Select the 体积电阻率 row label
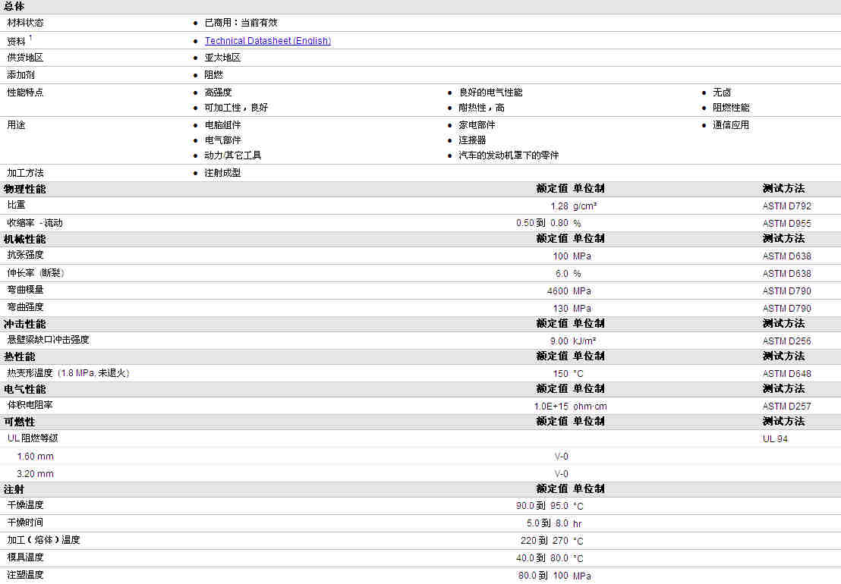Image resolution: width=841 pixels, height=584 pixels. pyautogui.click(x=30, y=405)
